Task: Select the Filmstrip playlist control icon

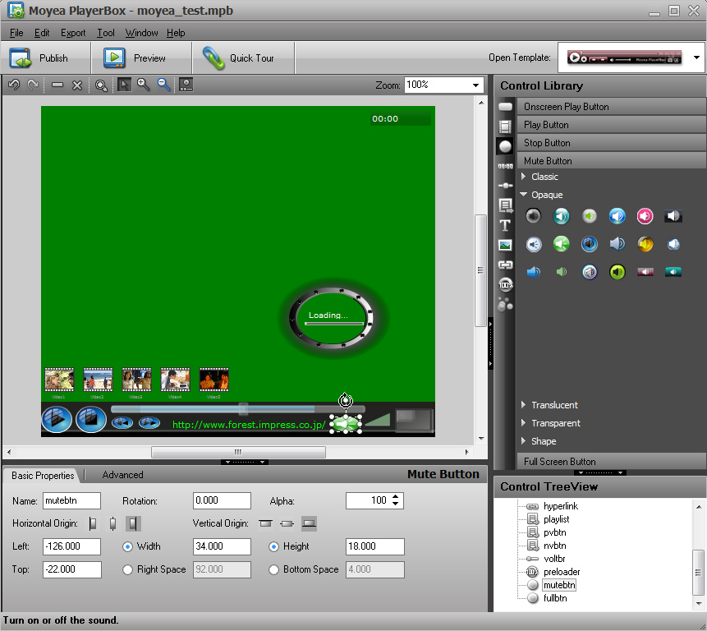Action: pos(506,128)
